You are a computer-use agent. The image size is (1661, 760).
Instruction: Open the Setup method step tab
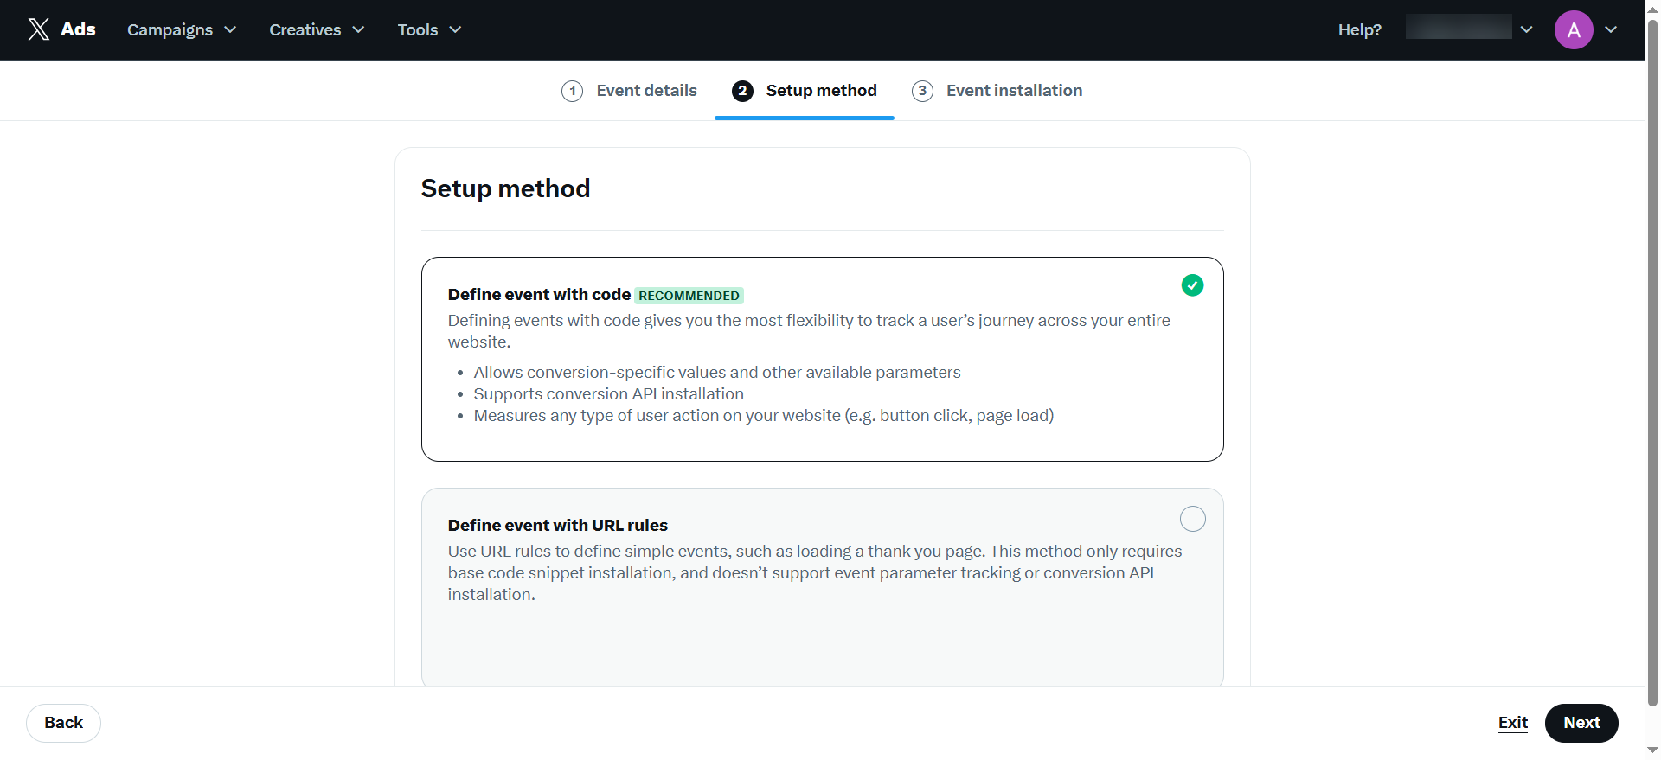(821, 91)
